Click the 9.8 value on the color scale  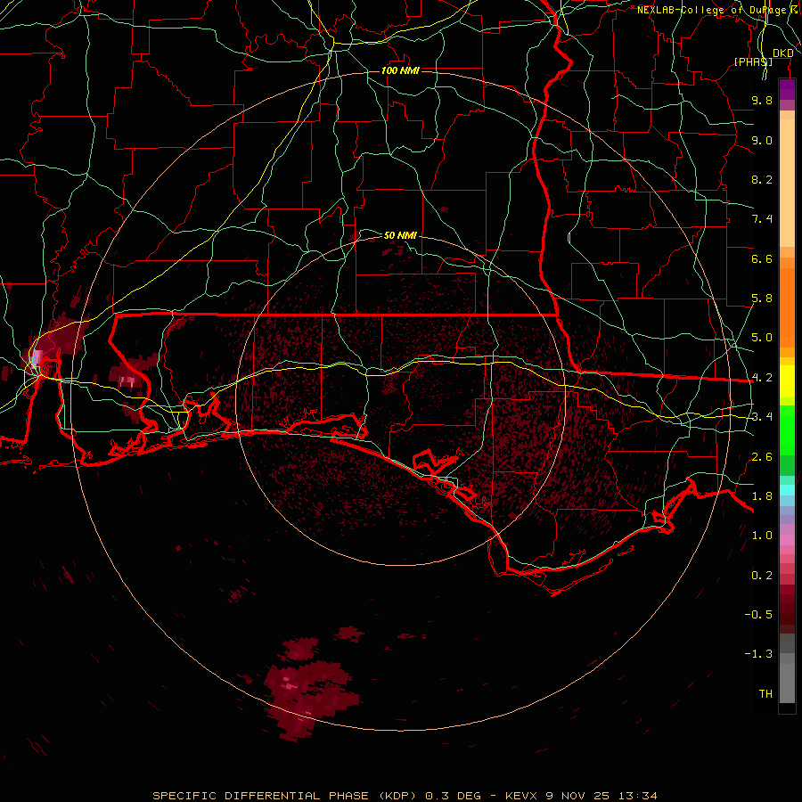point(762,100)
